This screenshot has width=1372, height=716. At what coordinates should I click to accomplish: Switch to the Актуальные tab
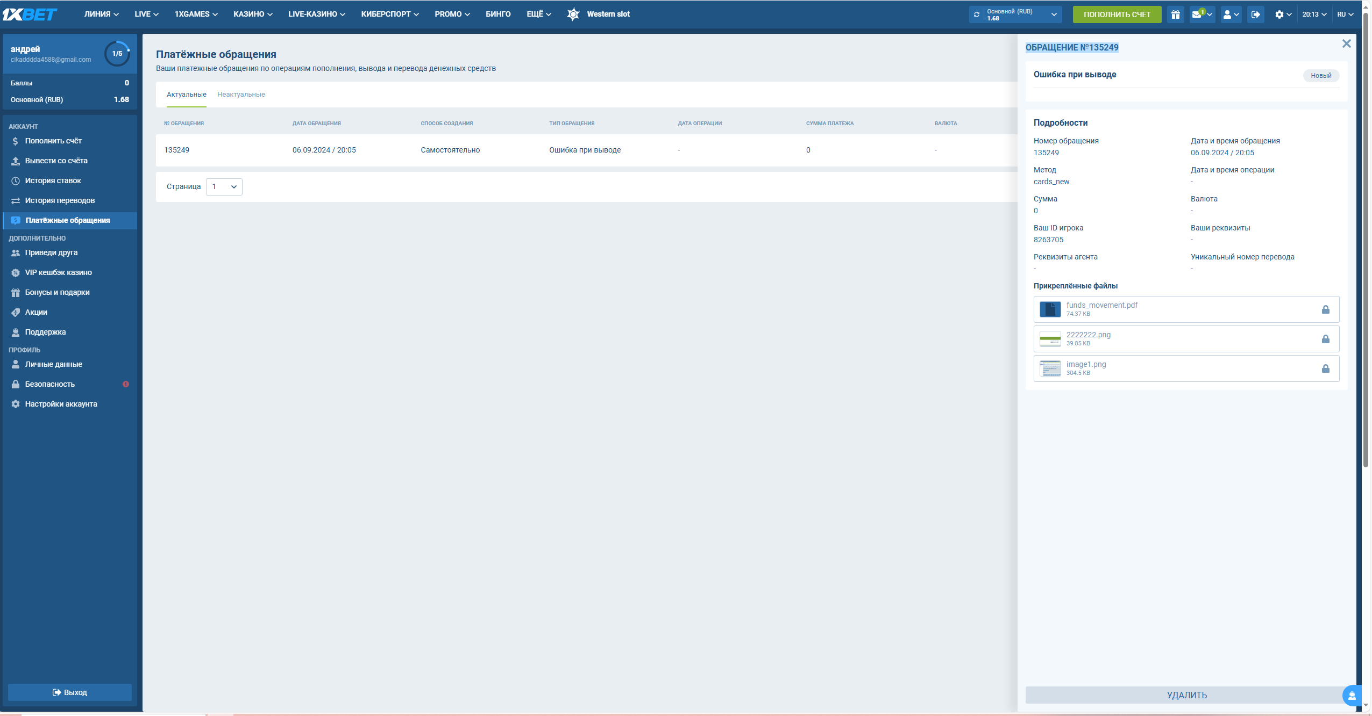(x=187, y=95)
